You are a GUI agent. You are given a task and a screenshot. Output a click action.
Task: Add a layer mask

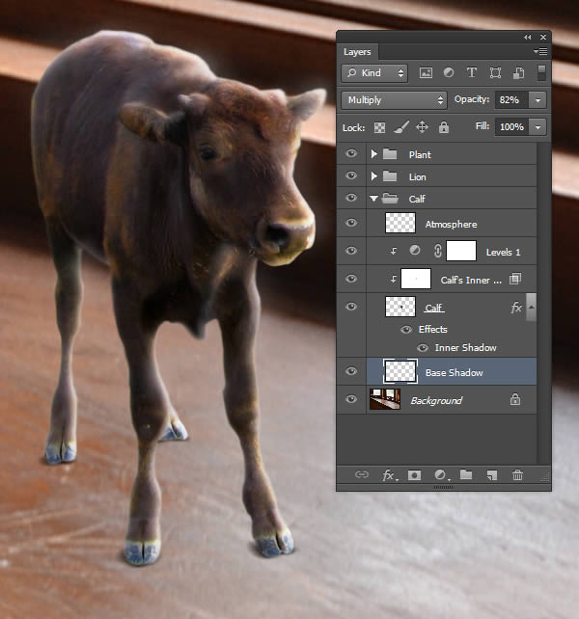click(x=414, y=475)
